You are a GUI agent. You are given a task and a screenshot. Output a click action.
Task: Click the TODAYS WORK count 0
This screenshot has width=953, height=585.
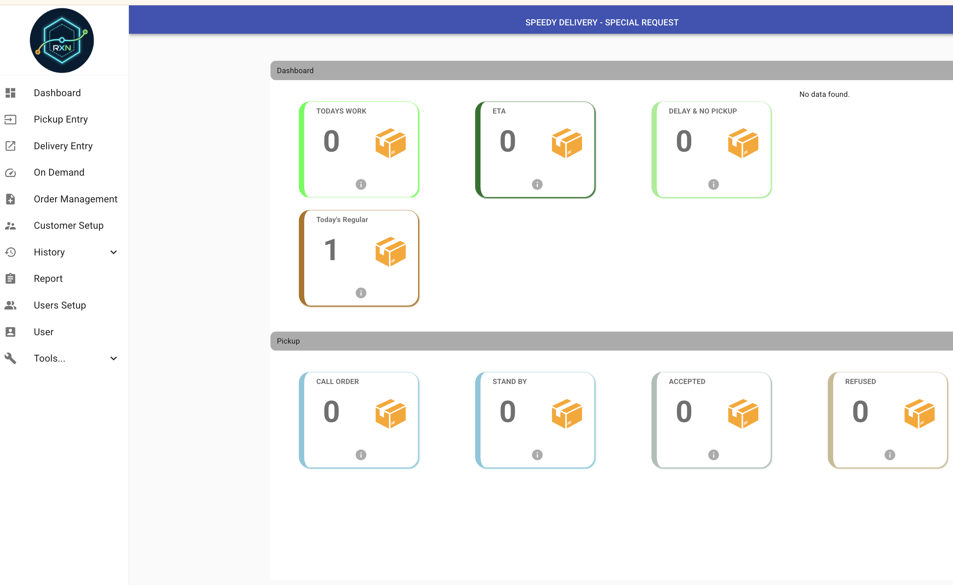pos(331,141)
